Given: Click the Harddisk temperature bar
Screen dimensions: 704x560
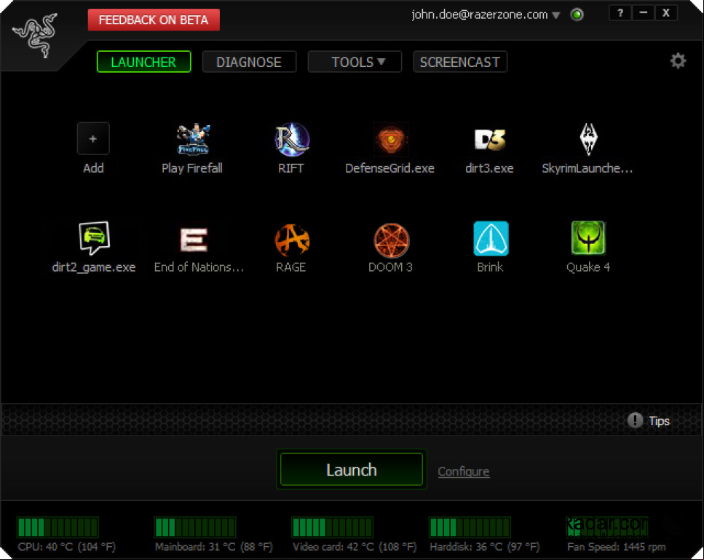Looking at the screenshot, I should pos(470,527).
